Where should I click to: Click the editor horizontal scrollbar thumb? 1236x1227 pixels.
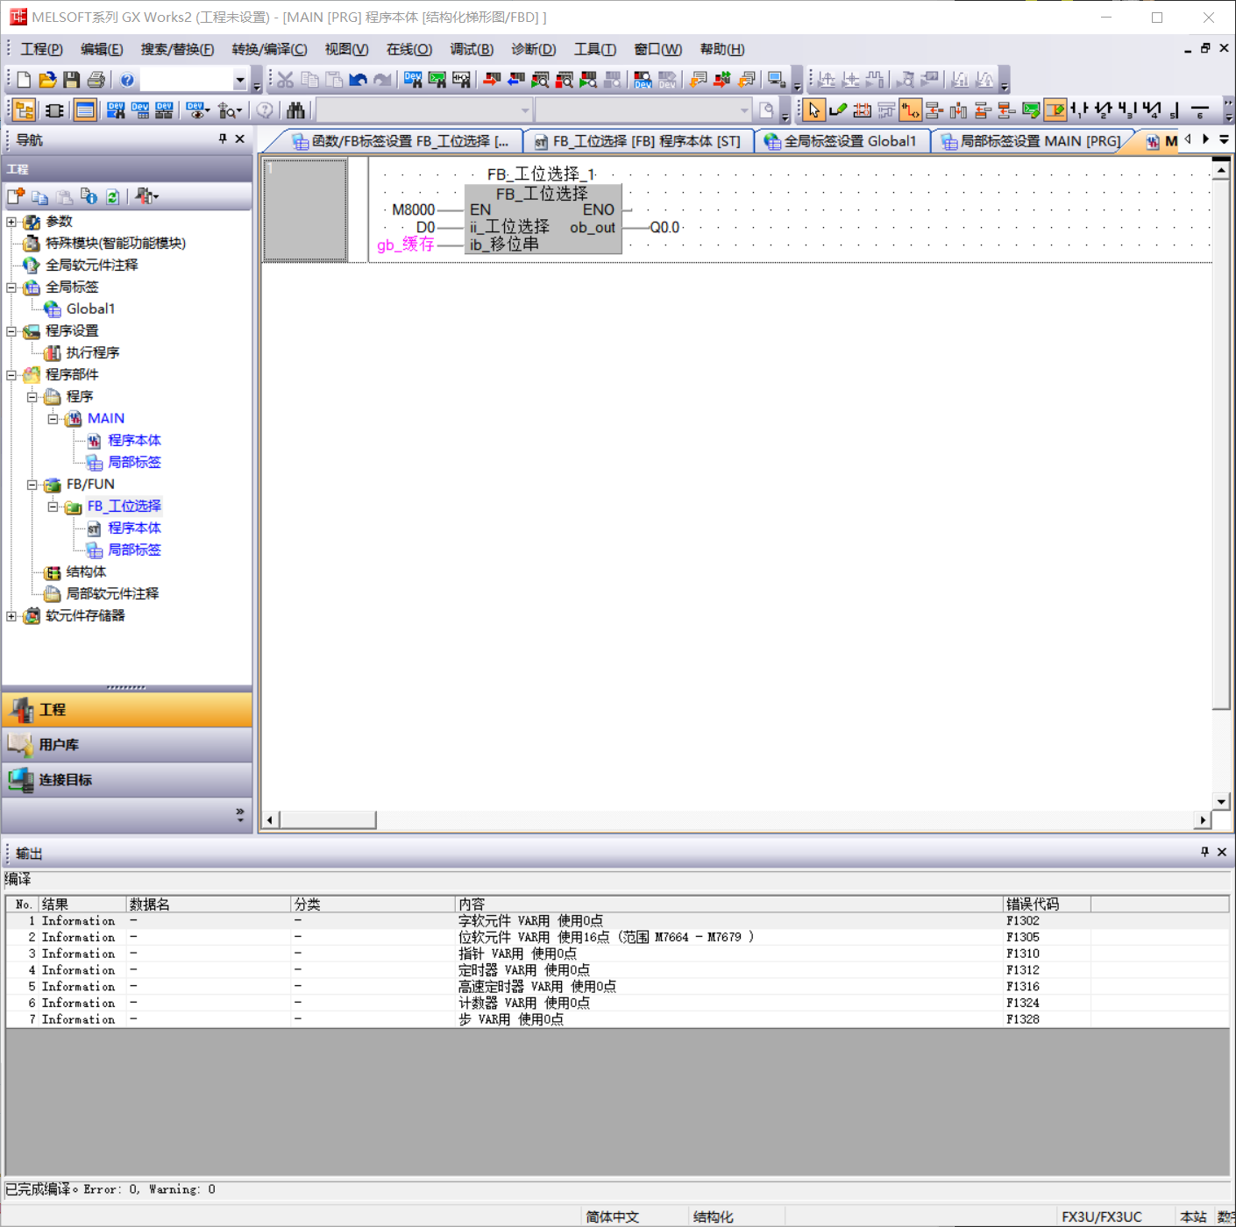[327, 819]
